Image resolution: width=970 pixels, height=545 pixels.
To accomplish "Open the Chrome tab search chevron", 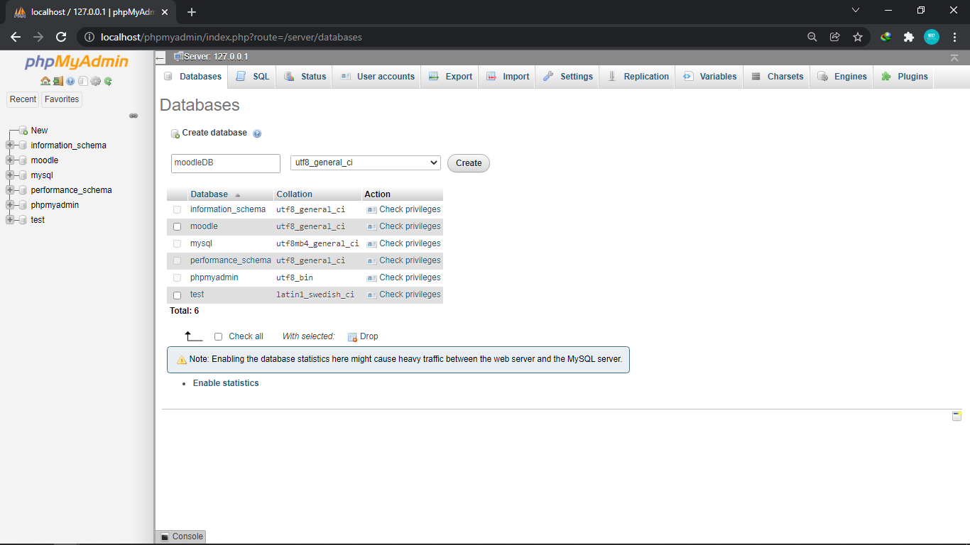I will (x=855, y=11).
